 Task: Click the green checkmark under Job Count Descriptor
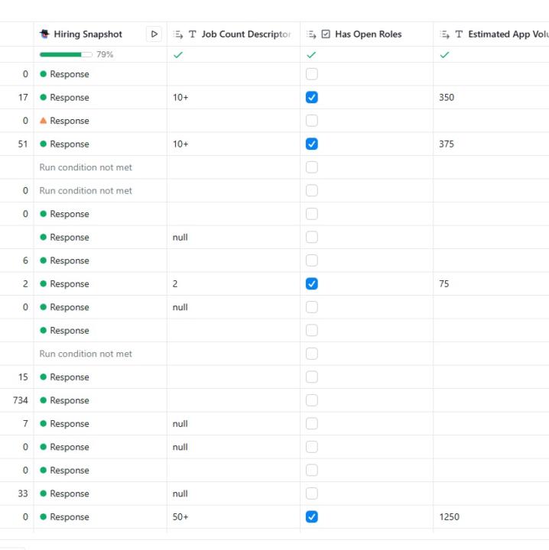point(178,55)
